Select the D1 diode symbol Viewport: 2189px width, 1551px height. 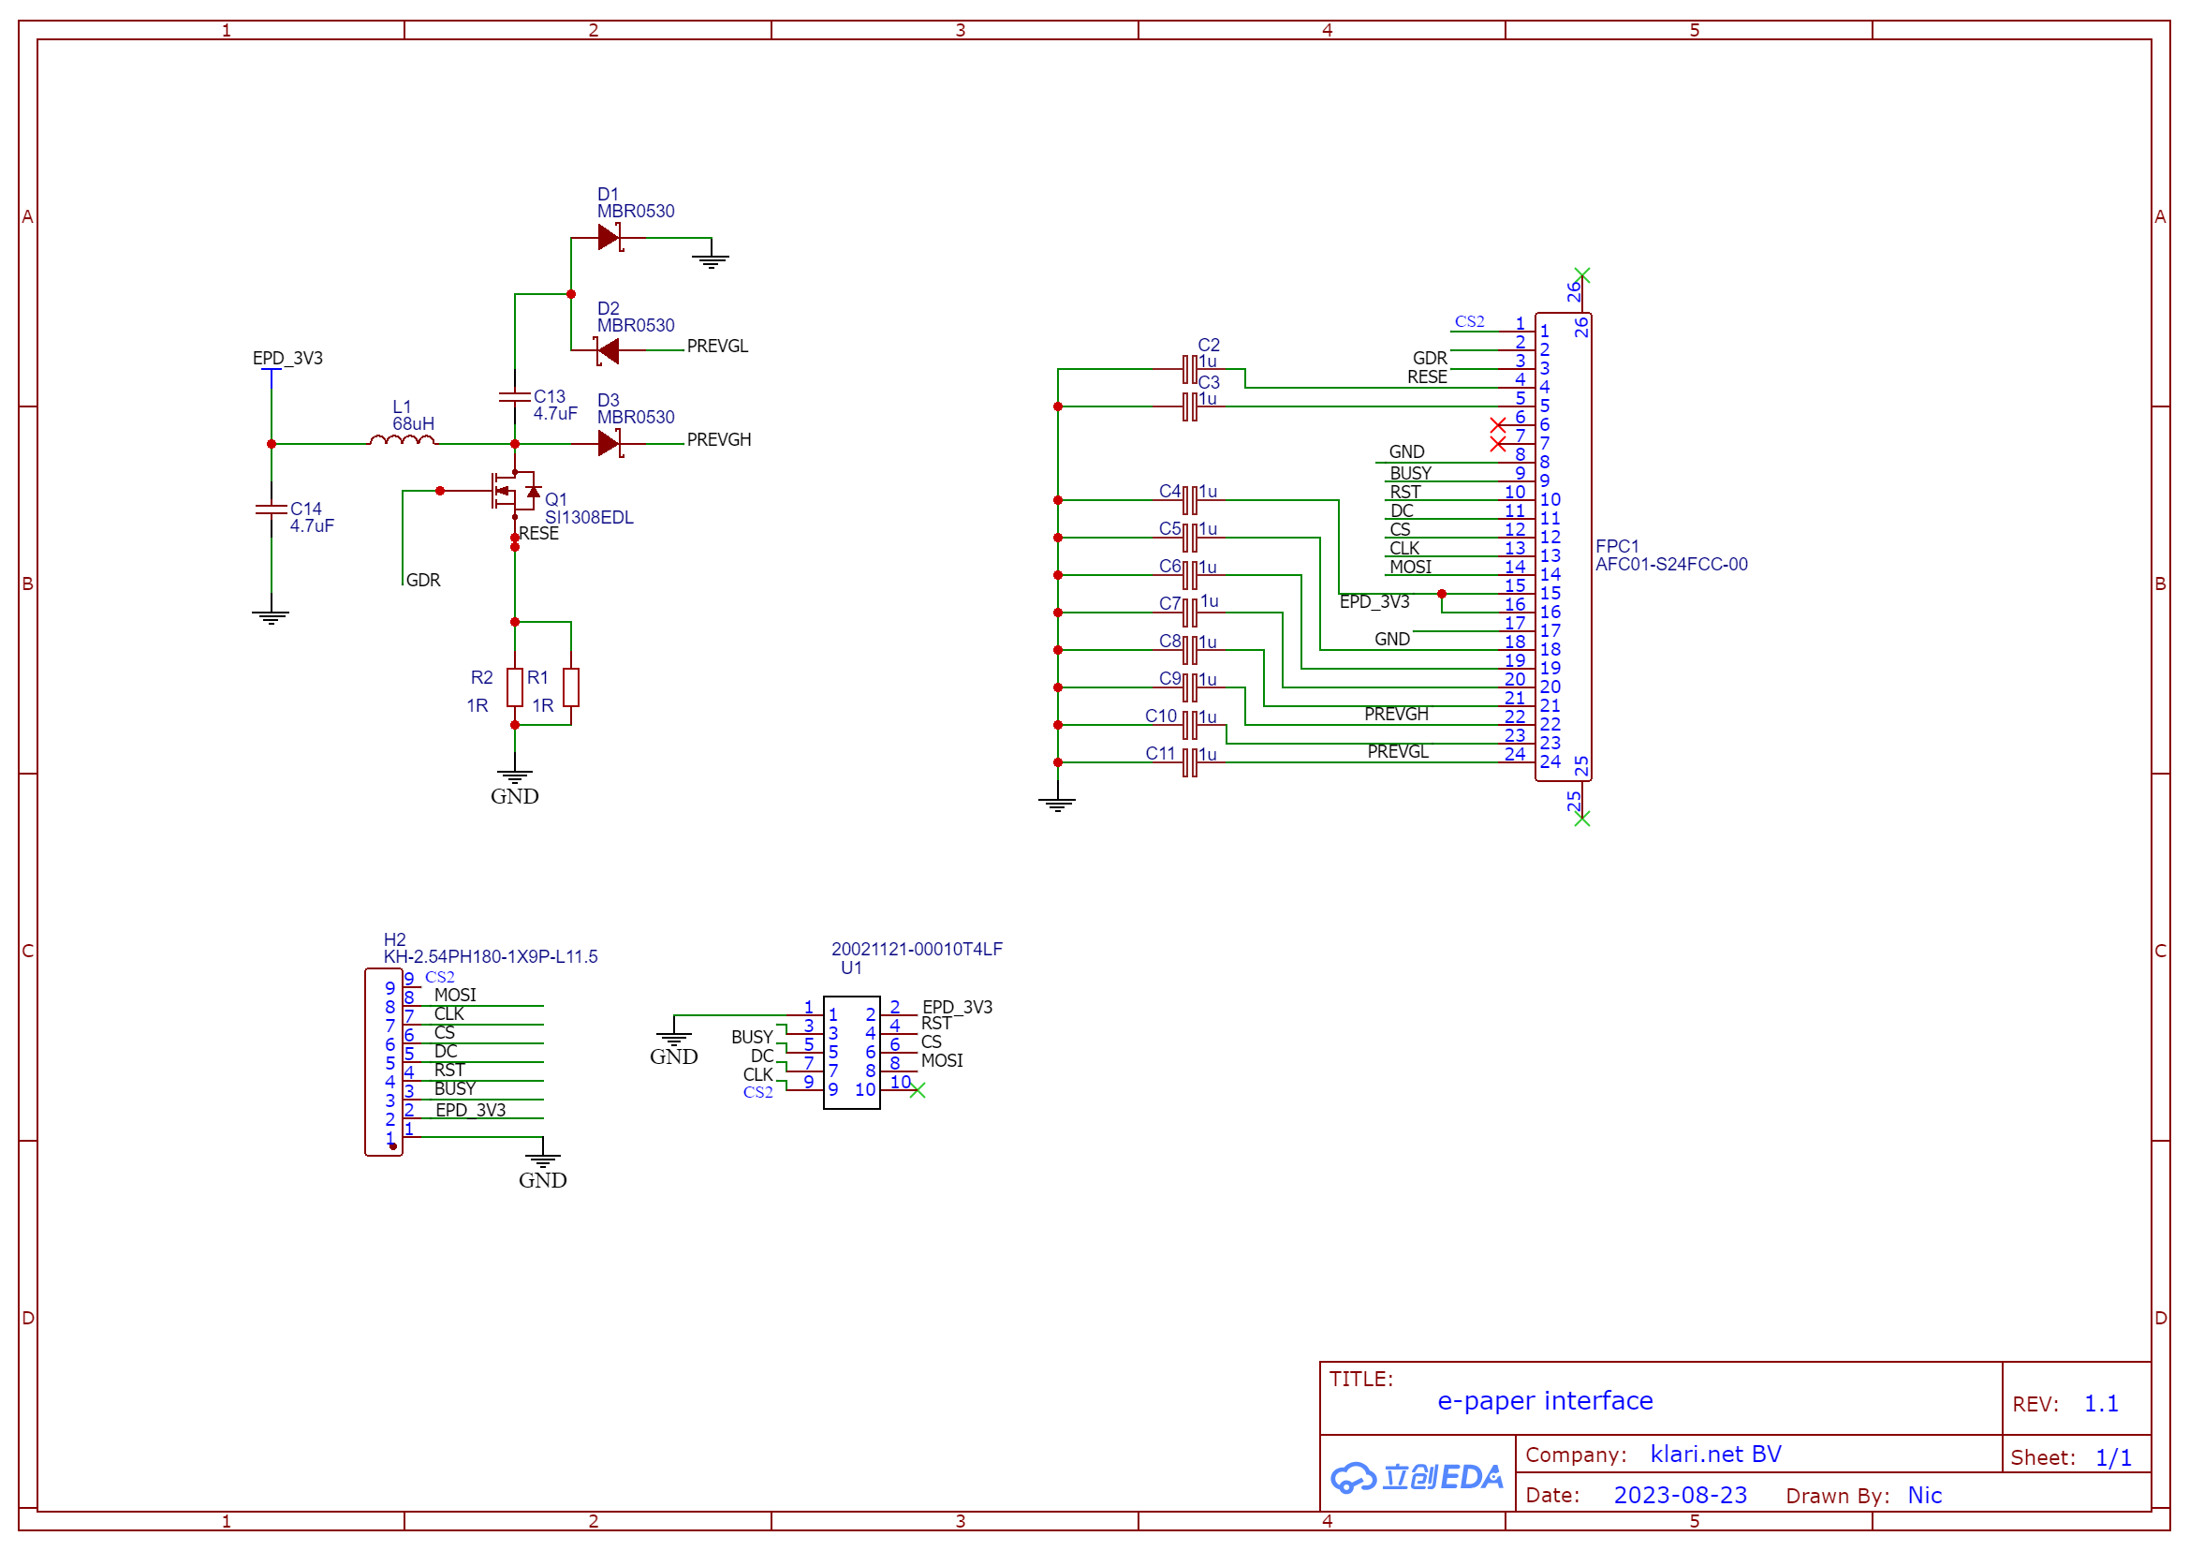[610, 238]
